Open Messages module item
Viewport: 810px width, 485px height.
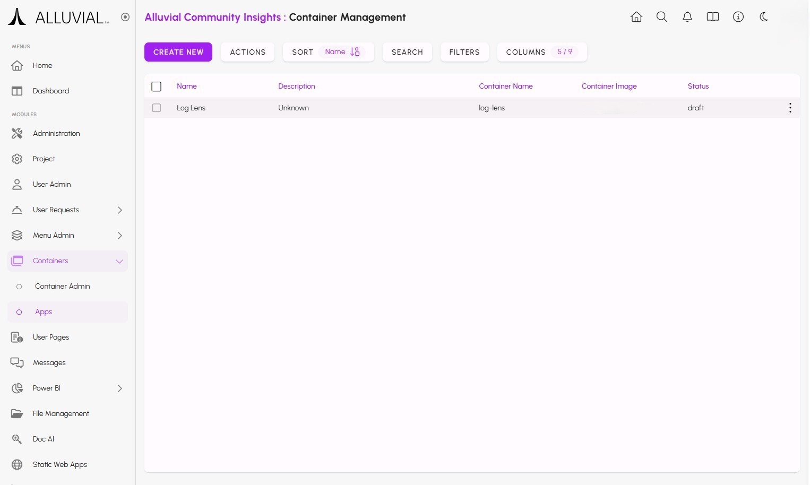67,363
